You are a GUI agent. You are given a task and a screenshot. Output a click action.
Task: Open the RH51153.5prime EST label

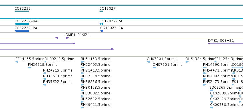pyautogui.click(x=95, y=59)
